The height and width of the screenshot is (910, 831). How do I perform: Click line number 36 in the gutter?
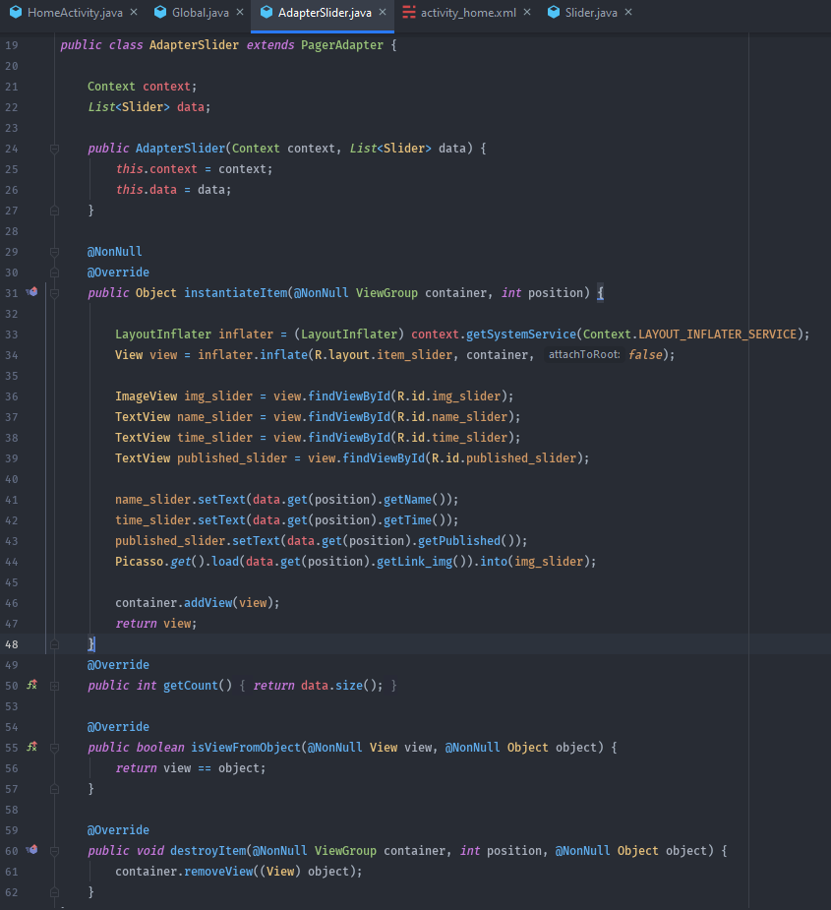pos(12,396)
